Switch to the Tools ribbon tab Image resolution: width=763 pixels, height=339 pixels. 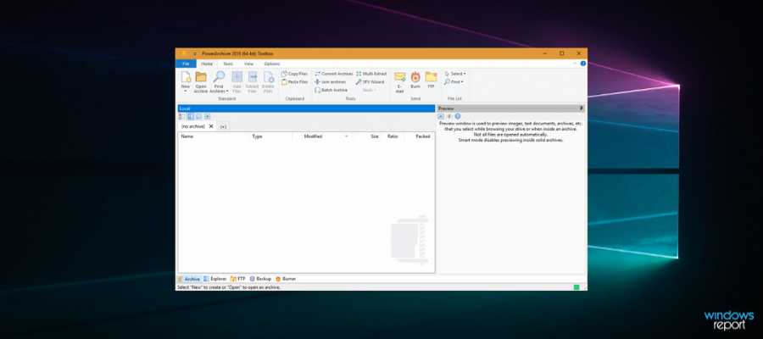228,64
